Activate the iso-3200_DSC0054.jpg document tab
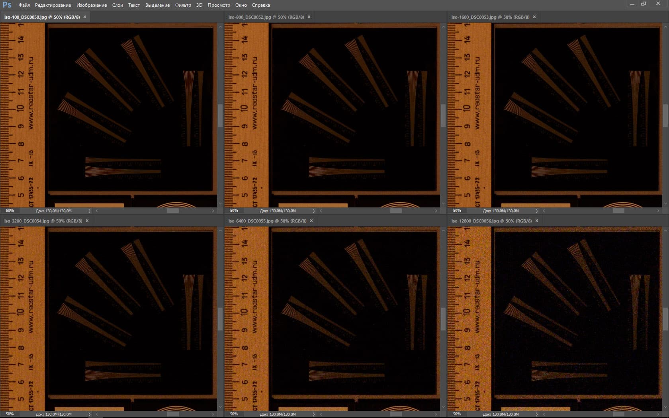The height and width of the screenshot is (418, 669). [x=43, y=221]
